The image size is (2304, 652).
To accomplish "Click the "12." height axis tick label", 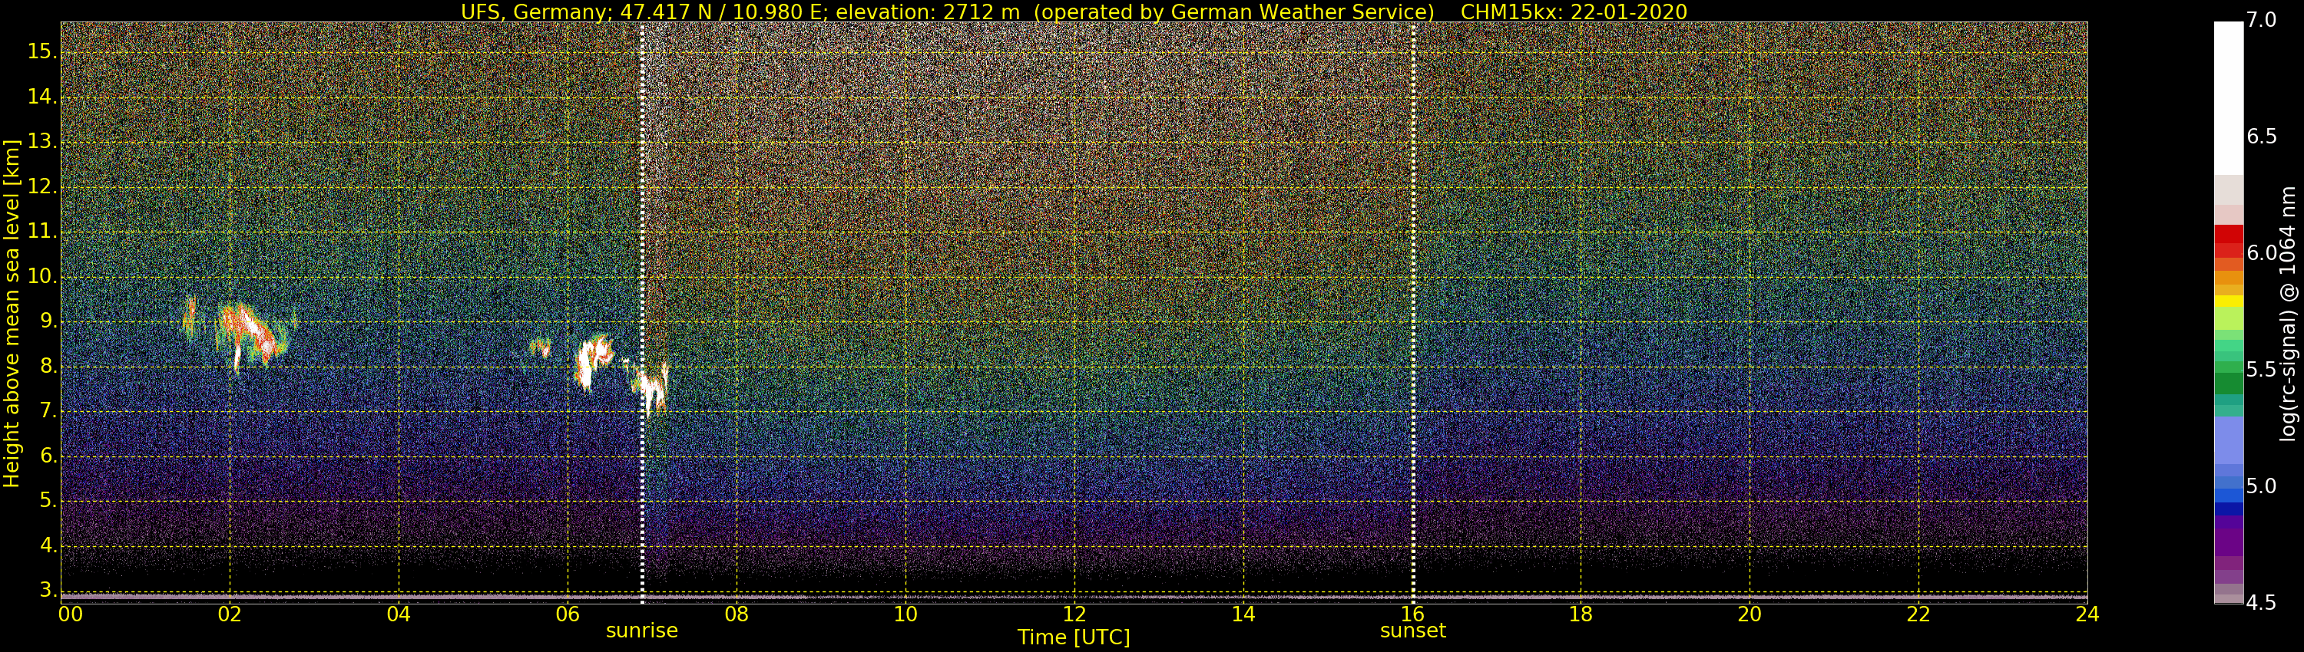I will [x=42, y=186].
